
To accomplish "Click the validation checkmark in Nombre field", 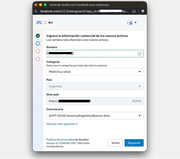I will tap(140, 54).
